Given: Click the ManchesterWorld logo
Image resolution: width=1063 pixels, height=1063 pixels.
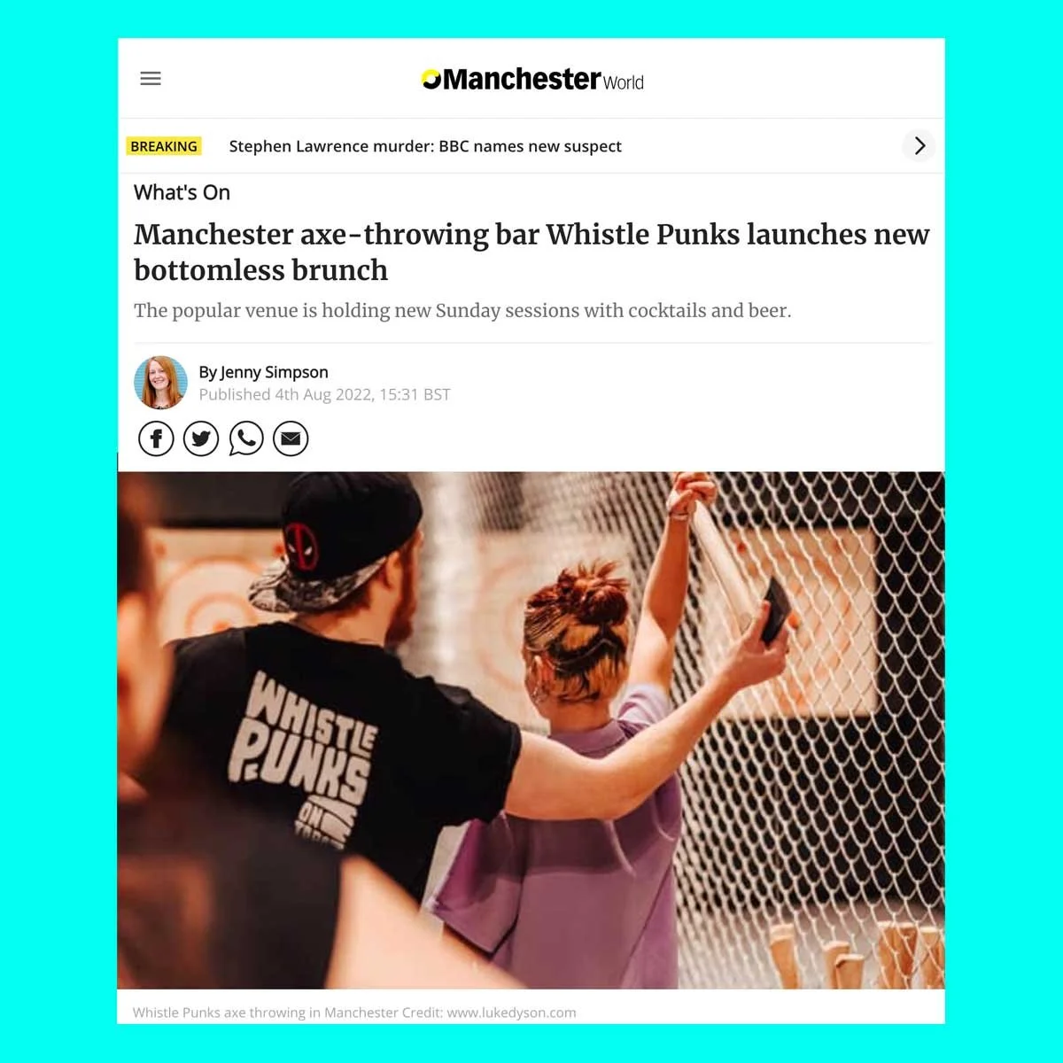Looking at the screenshot, I should point(532,80).
